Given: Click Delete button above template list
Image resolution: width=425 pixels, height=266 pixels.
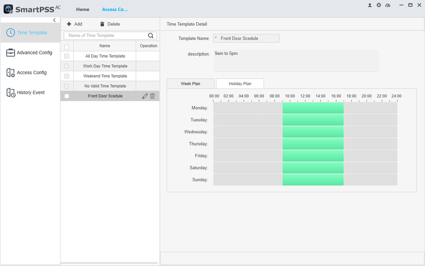Looking at the screenshot, I should 110,24.
